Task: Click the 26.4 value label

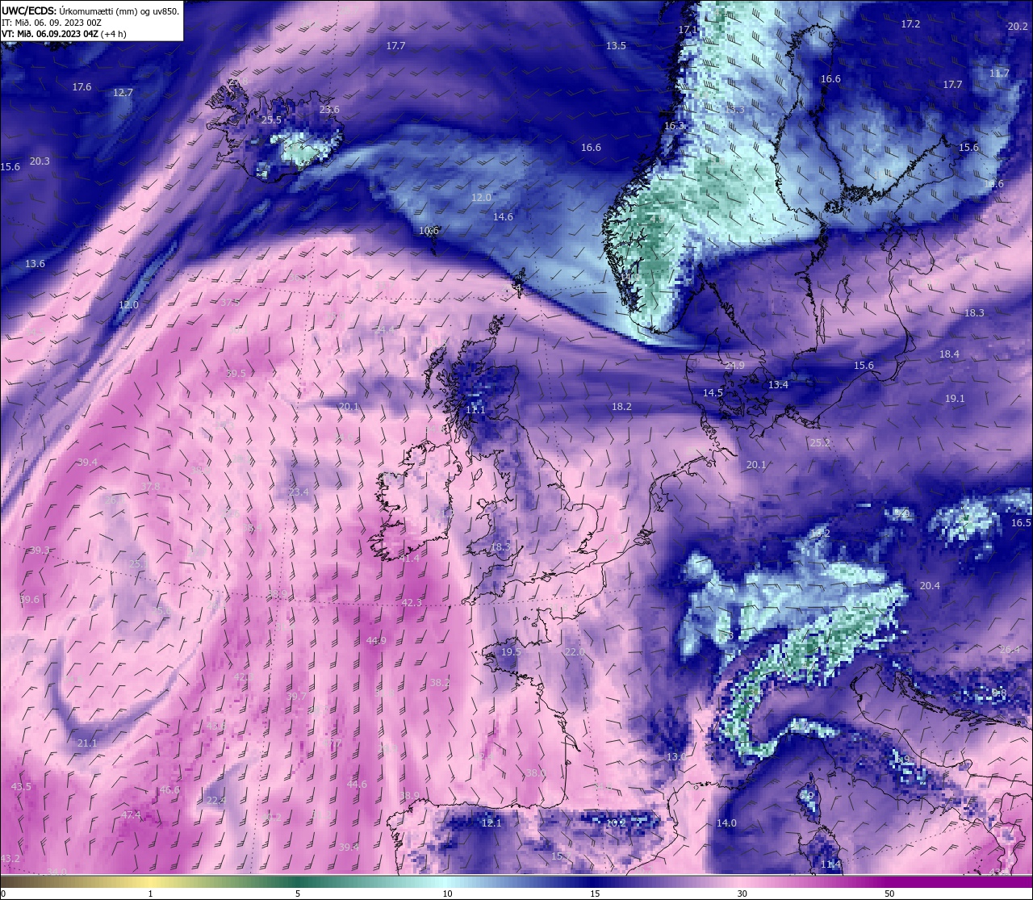Action: (1010, 650)
